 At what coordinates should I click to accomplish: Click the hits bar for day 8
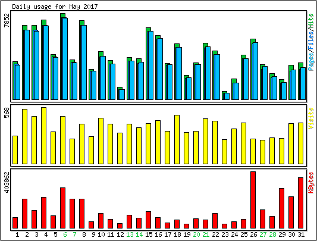(81, 60)
